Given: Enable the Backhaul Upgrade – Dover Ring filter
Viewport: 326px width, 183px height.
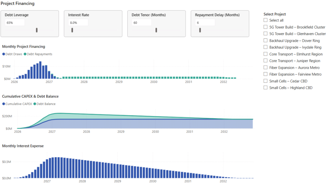Looking at the screenshot, I should [x=265, y=40].
